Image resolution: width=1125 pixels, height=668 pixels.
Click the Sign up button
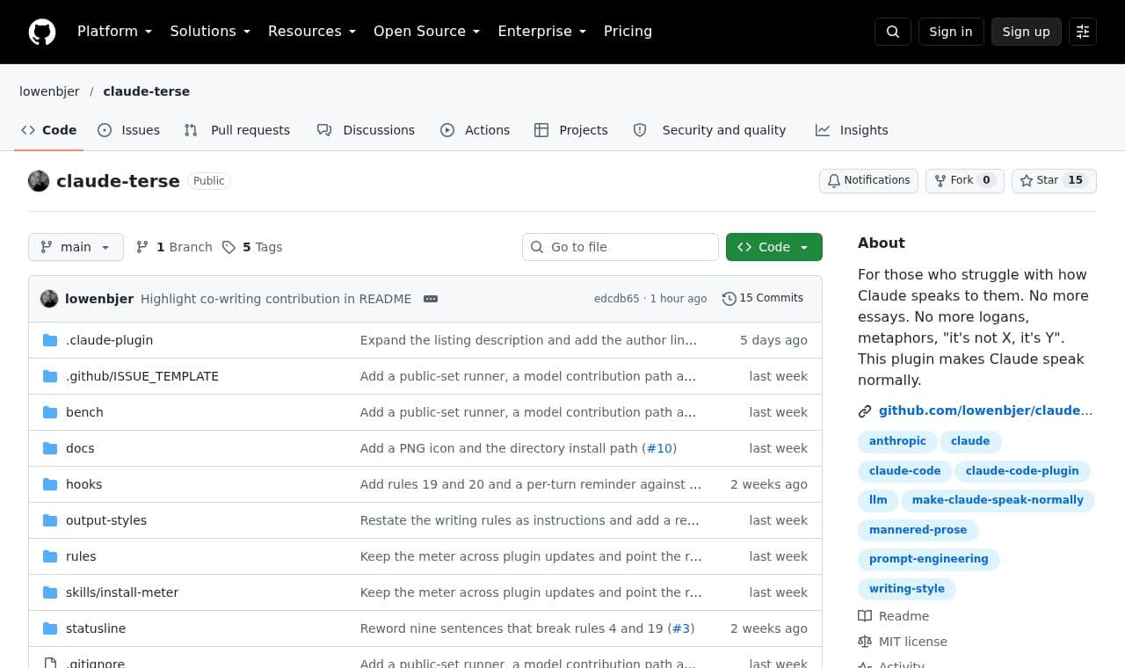1026,32
